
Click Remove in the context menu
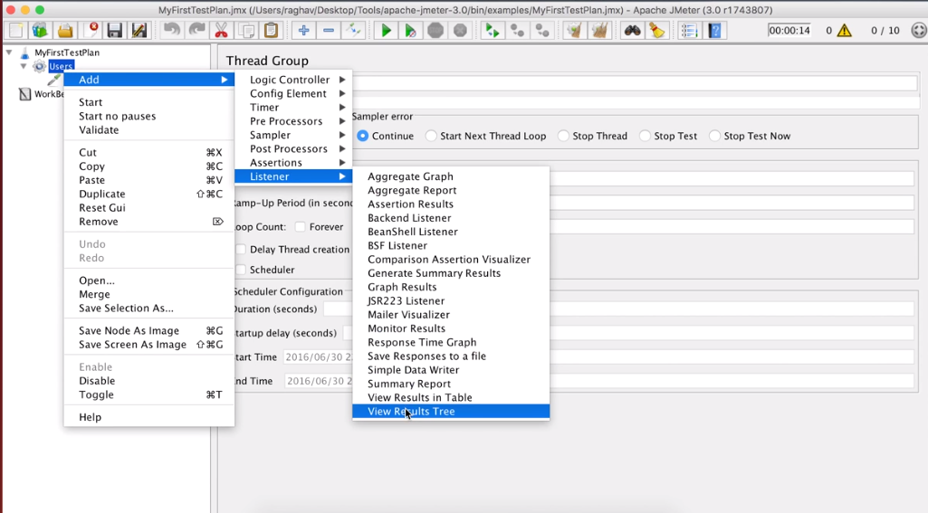[149, 222]
